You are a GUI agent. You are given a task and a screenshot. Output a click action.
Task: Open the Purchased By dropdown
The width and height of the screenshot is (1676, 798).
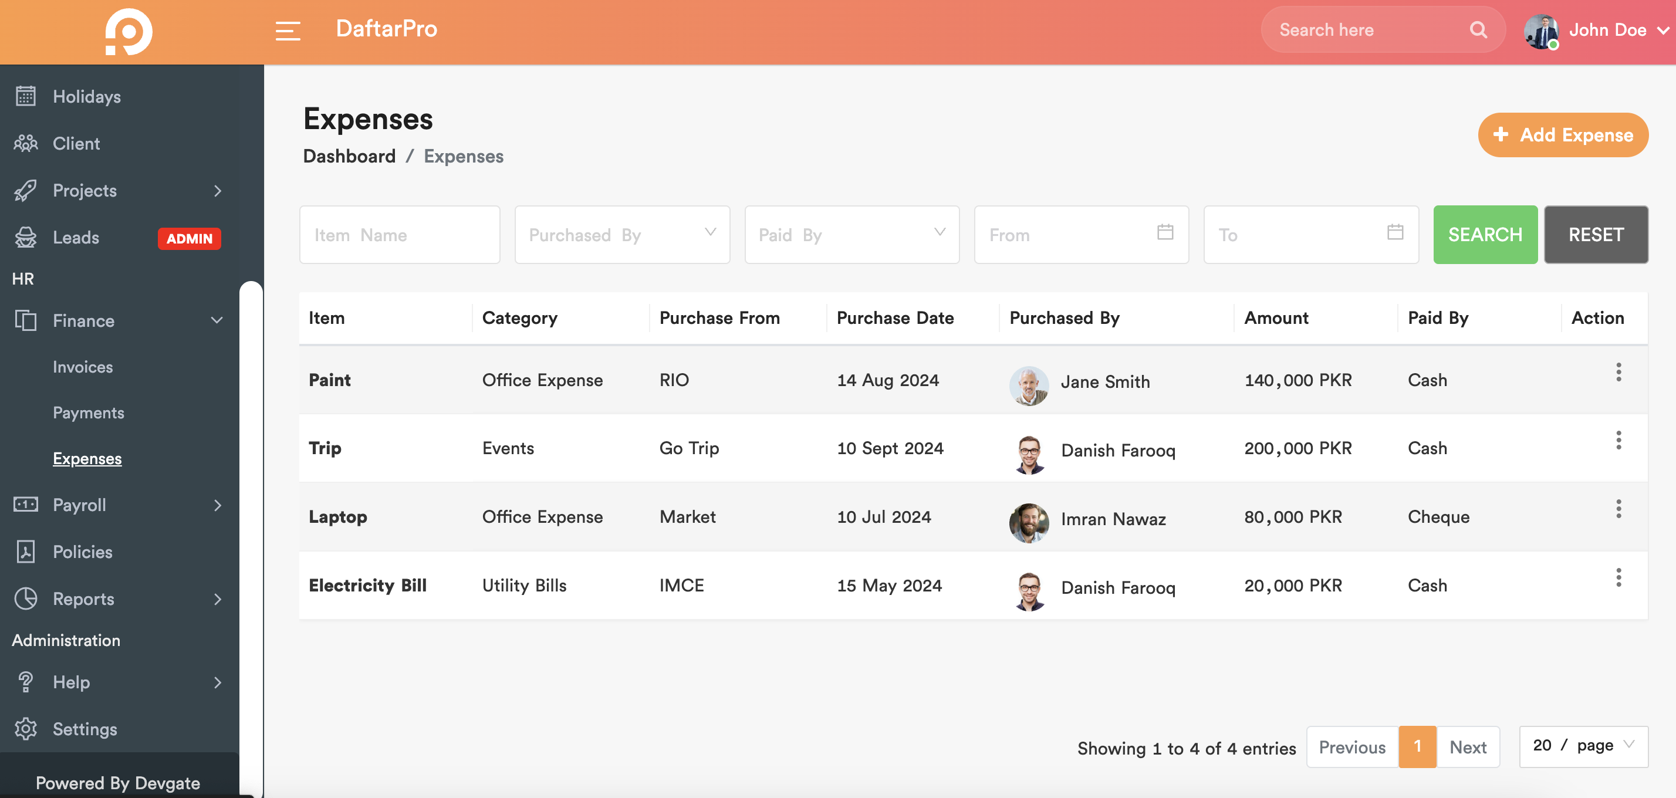[x=621, y=235]
